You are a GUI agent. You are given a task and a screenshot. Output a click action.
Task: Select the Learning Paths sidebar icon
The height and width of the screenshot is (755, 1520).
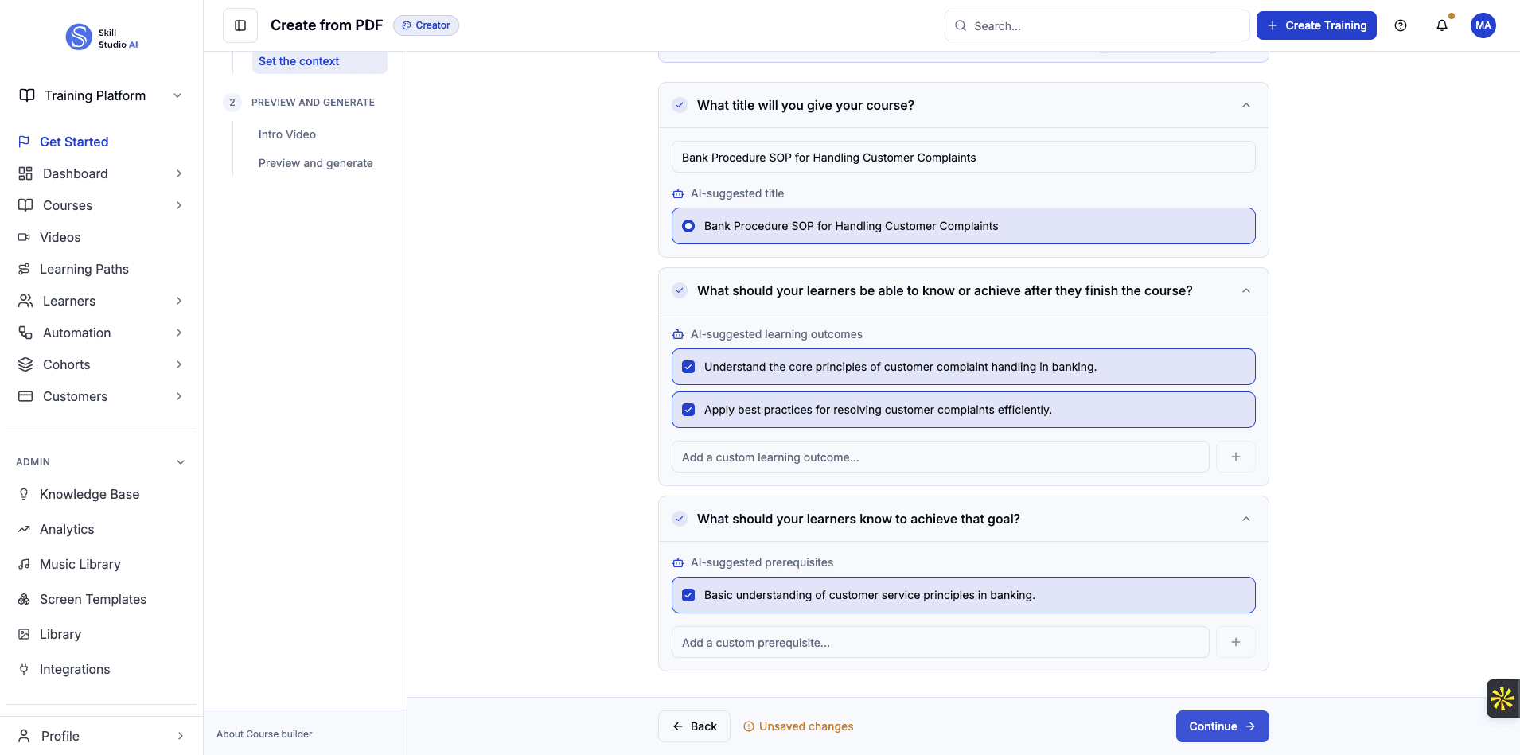tap(25, 269)
